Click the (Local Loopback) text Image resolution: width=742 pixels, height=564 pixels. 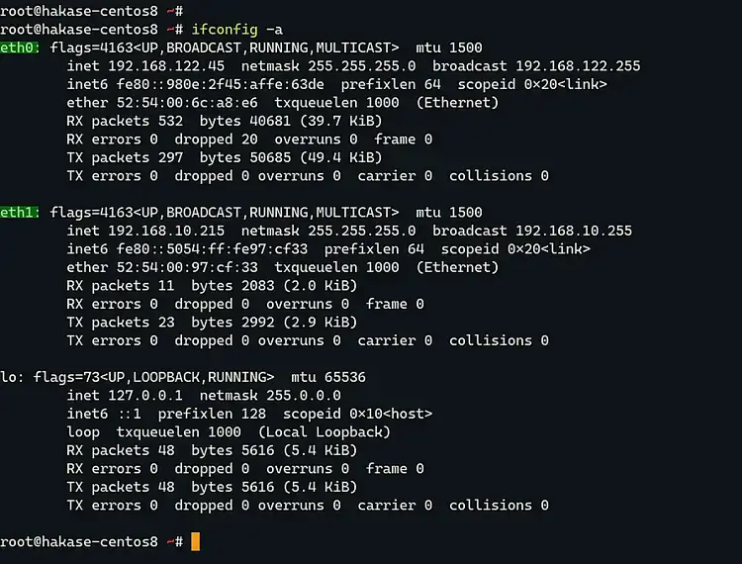click(324, 432)
